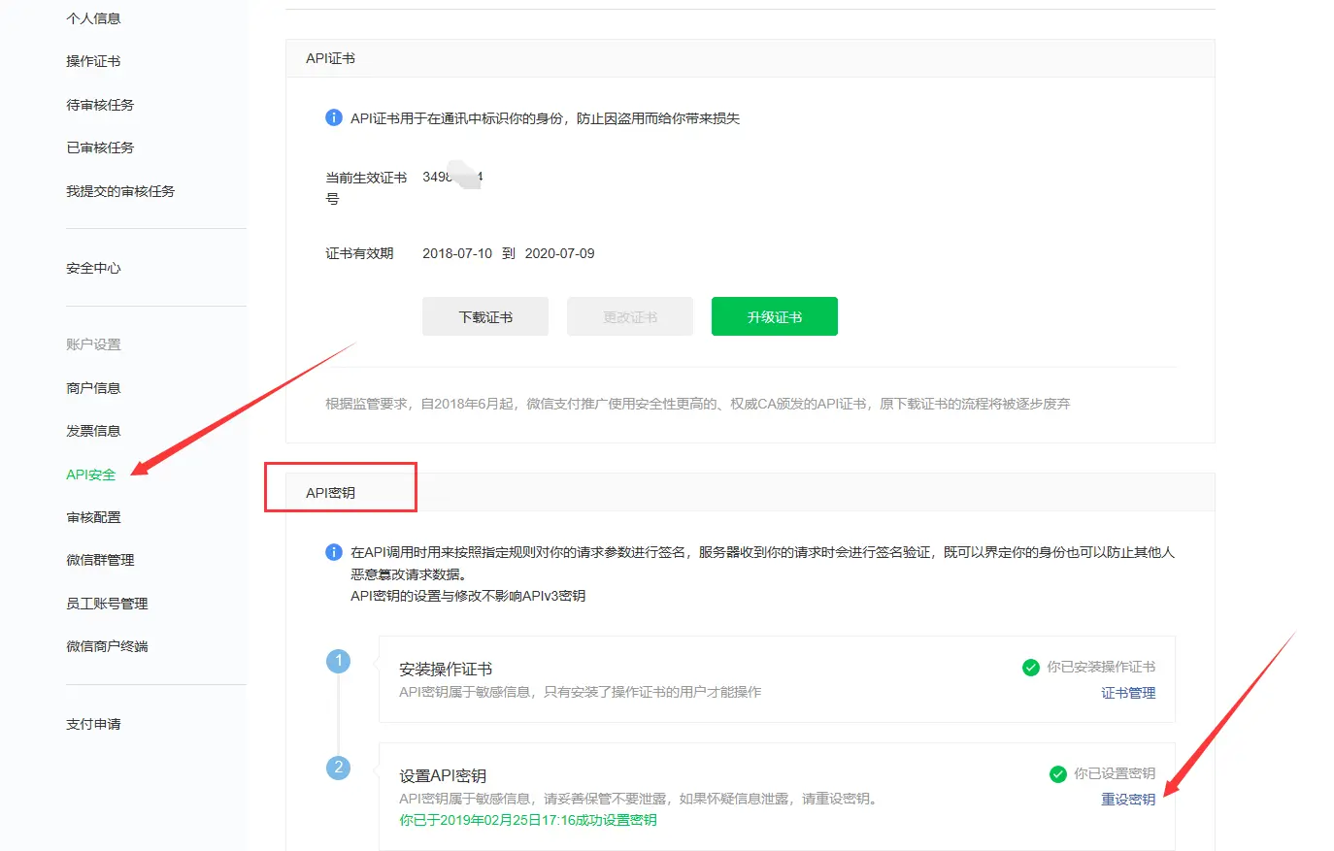Click green checkmark beside 你已设置密钥
1334x851 pixels.
[x=1058, y=774]
